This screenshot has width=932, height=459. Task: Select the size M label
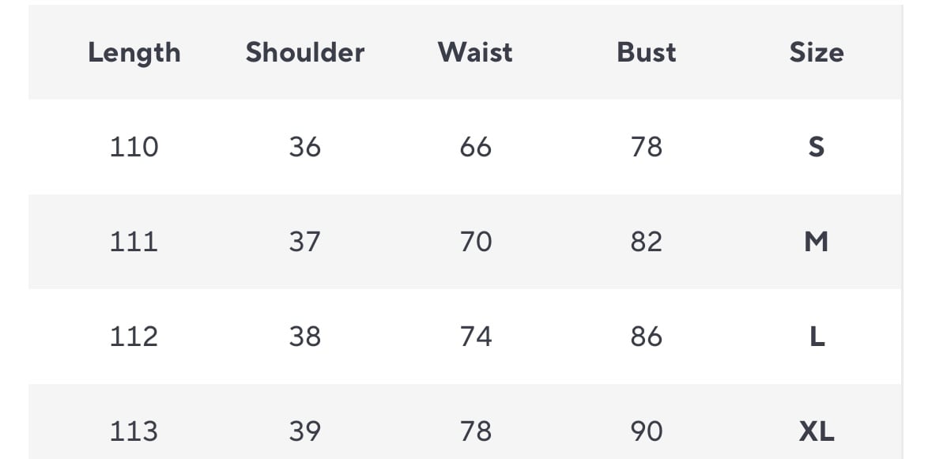pos(816,242)
